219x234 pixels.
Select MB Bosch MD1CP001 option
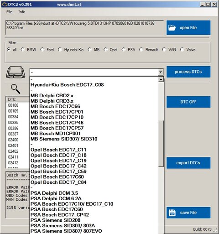tap(94, 134)
